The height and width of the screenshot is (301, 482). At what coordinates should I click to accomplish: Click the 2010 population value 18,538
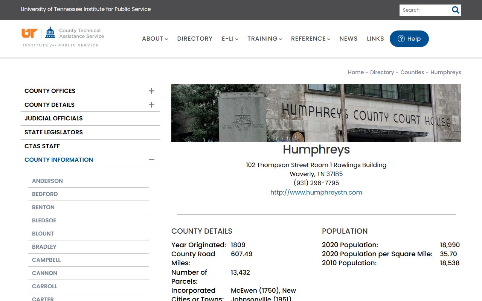[x=450, y=263]
